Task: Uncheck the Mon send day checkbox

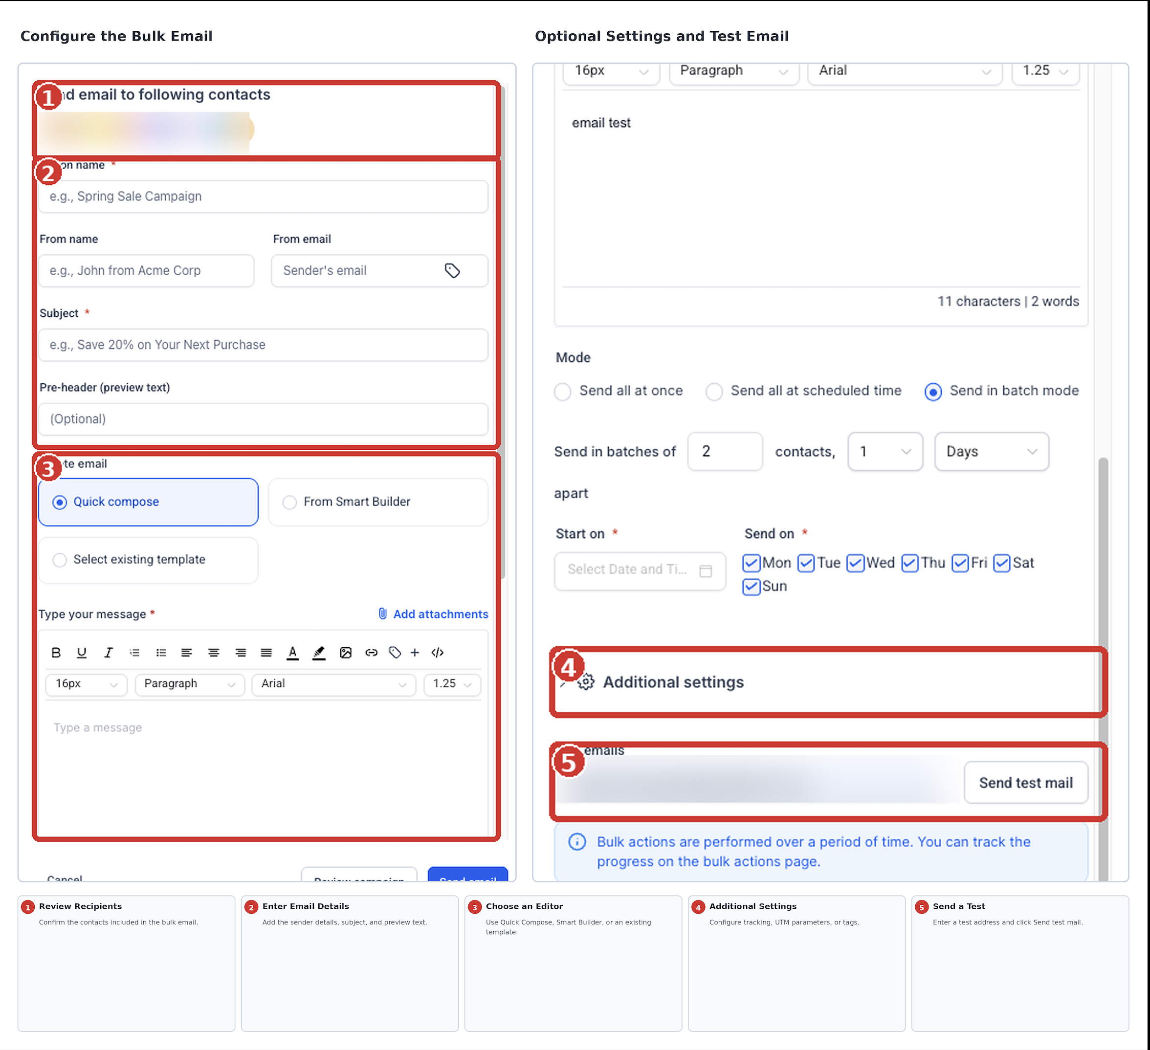Action: click(751, 563)
